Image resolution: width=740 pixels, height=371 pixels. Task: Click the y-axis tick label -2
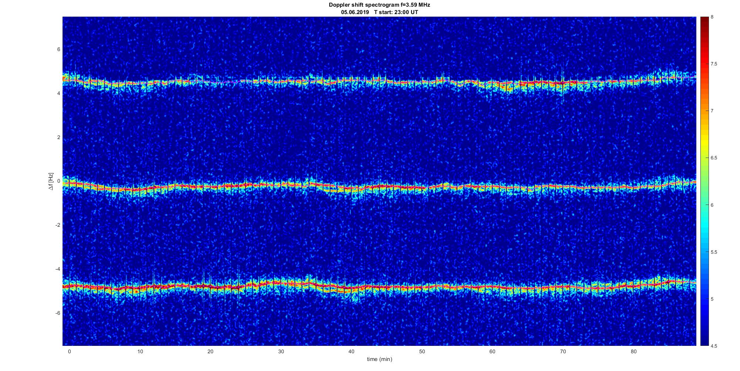pos(58,225)
